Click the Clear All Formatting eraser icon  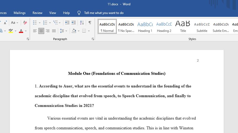[25, 23]
